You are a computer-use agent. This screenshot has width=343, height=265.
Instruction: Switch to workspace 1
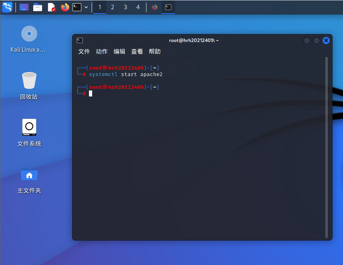[x=100, y=7]
